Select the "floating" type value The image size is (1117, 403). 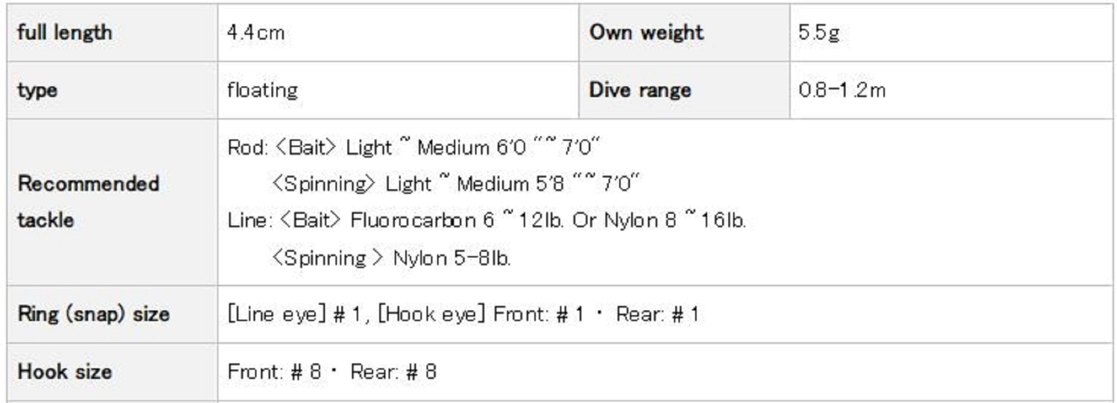(x=262, y=90)
